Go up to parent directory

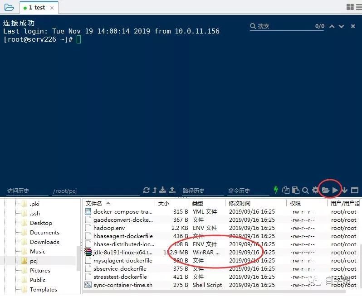[155, 190]
